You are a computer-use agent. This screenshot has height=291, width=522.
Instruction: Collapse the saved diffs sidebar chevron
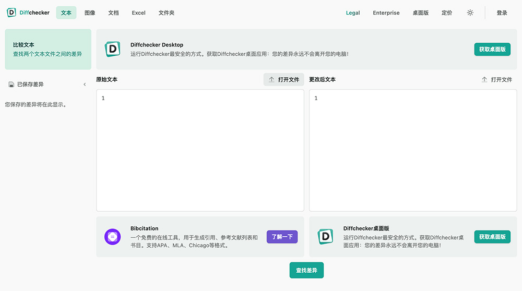tap(85, 84)
